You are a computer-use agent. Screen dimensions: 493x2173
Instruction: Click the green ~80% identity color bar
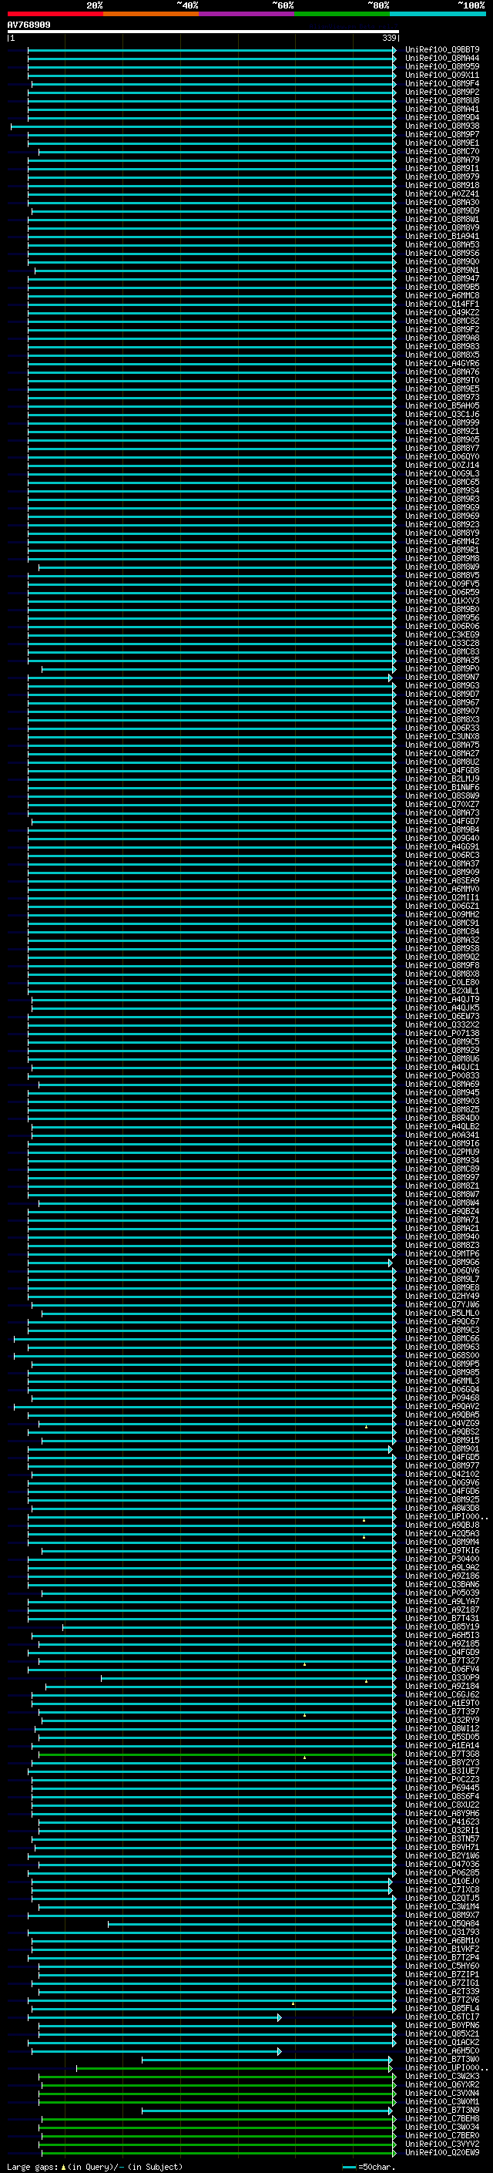[x=342, y=14]
